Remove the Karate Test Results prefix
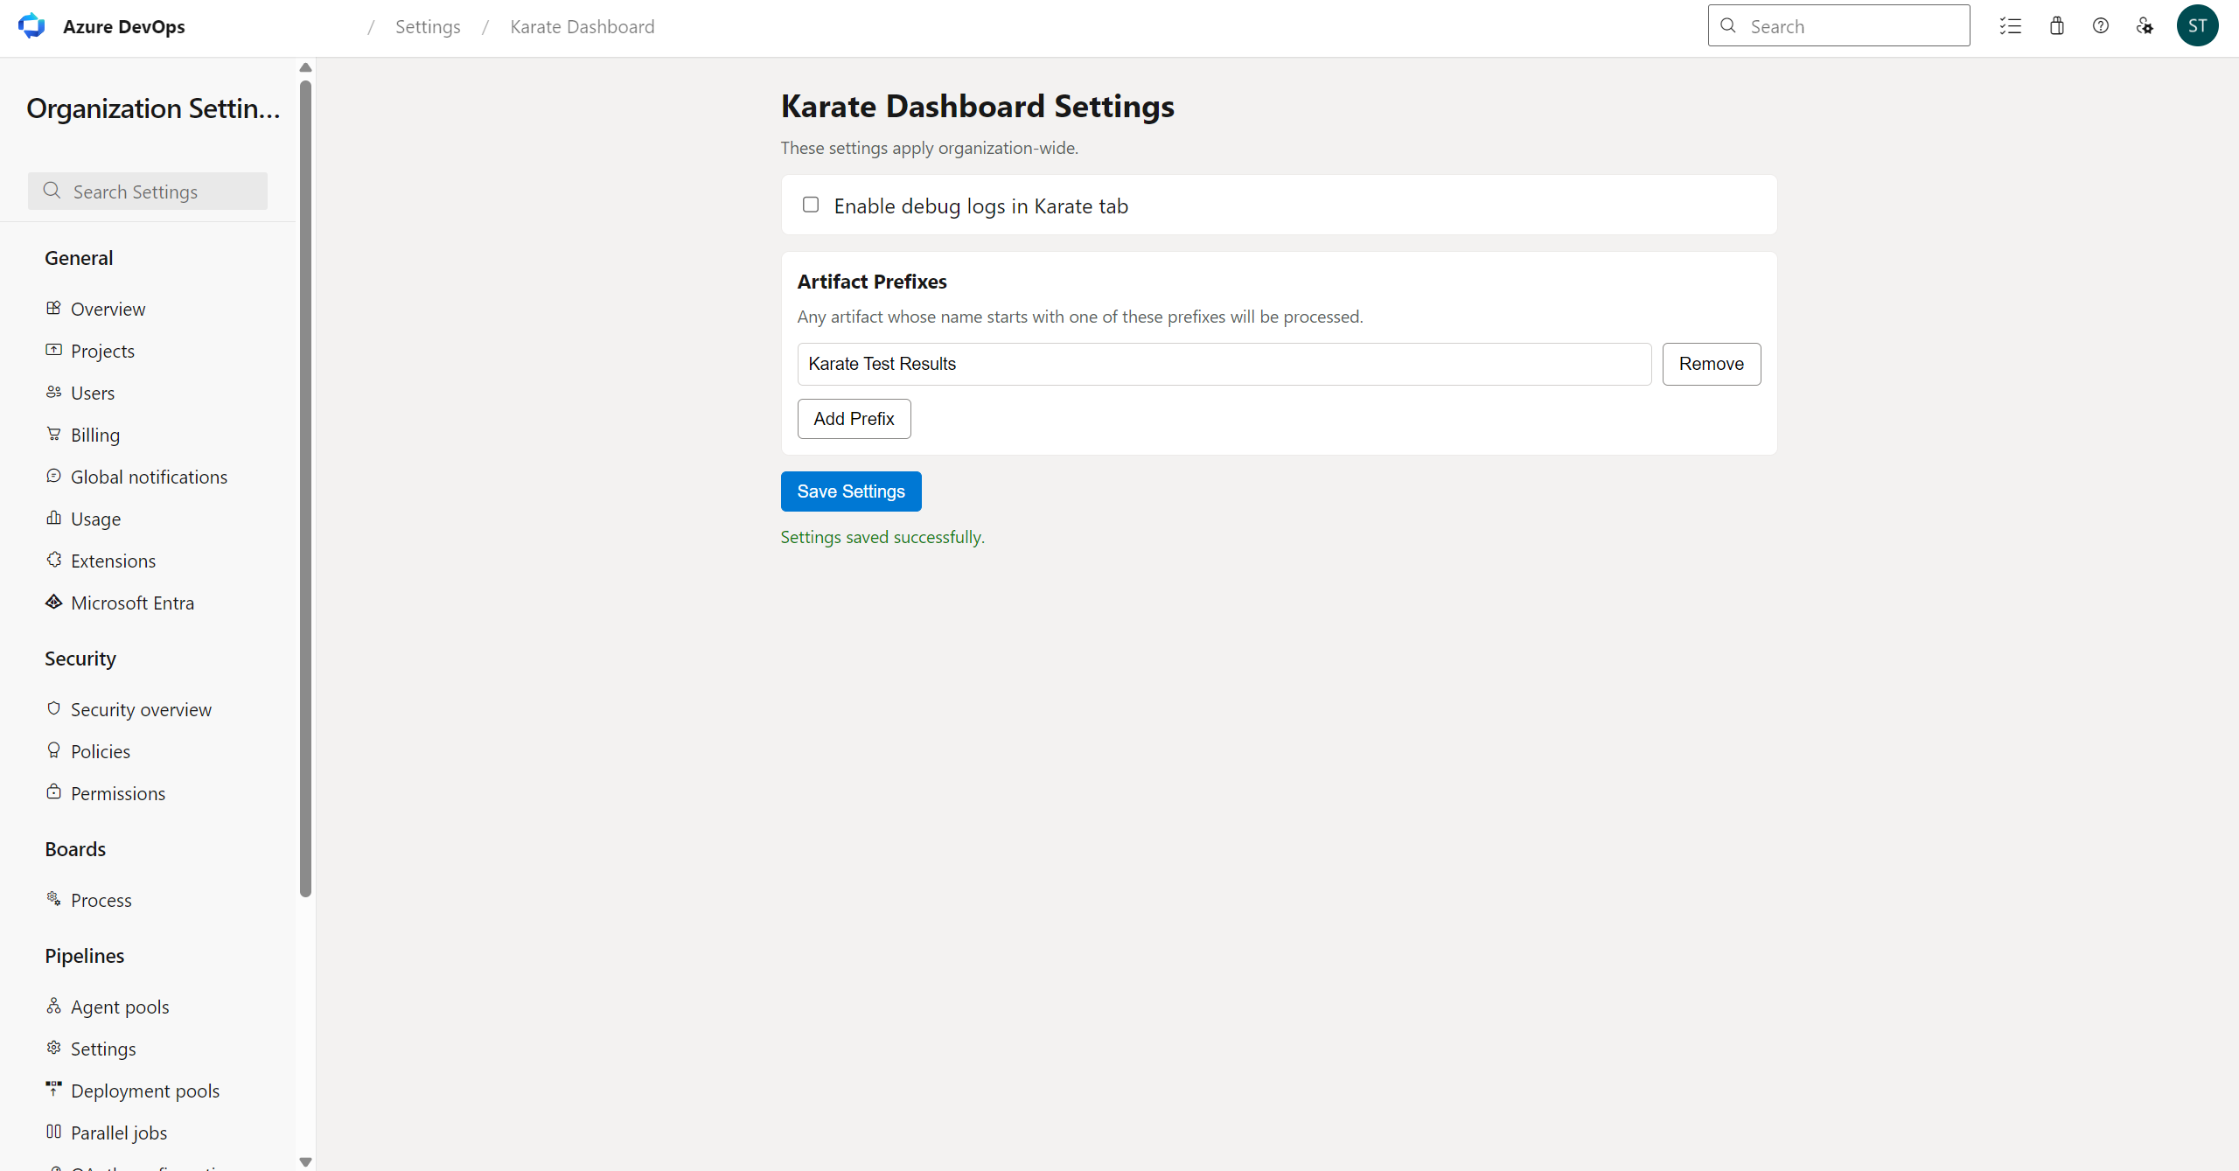 [x=1712, y=364]
